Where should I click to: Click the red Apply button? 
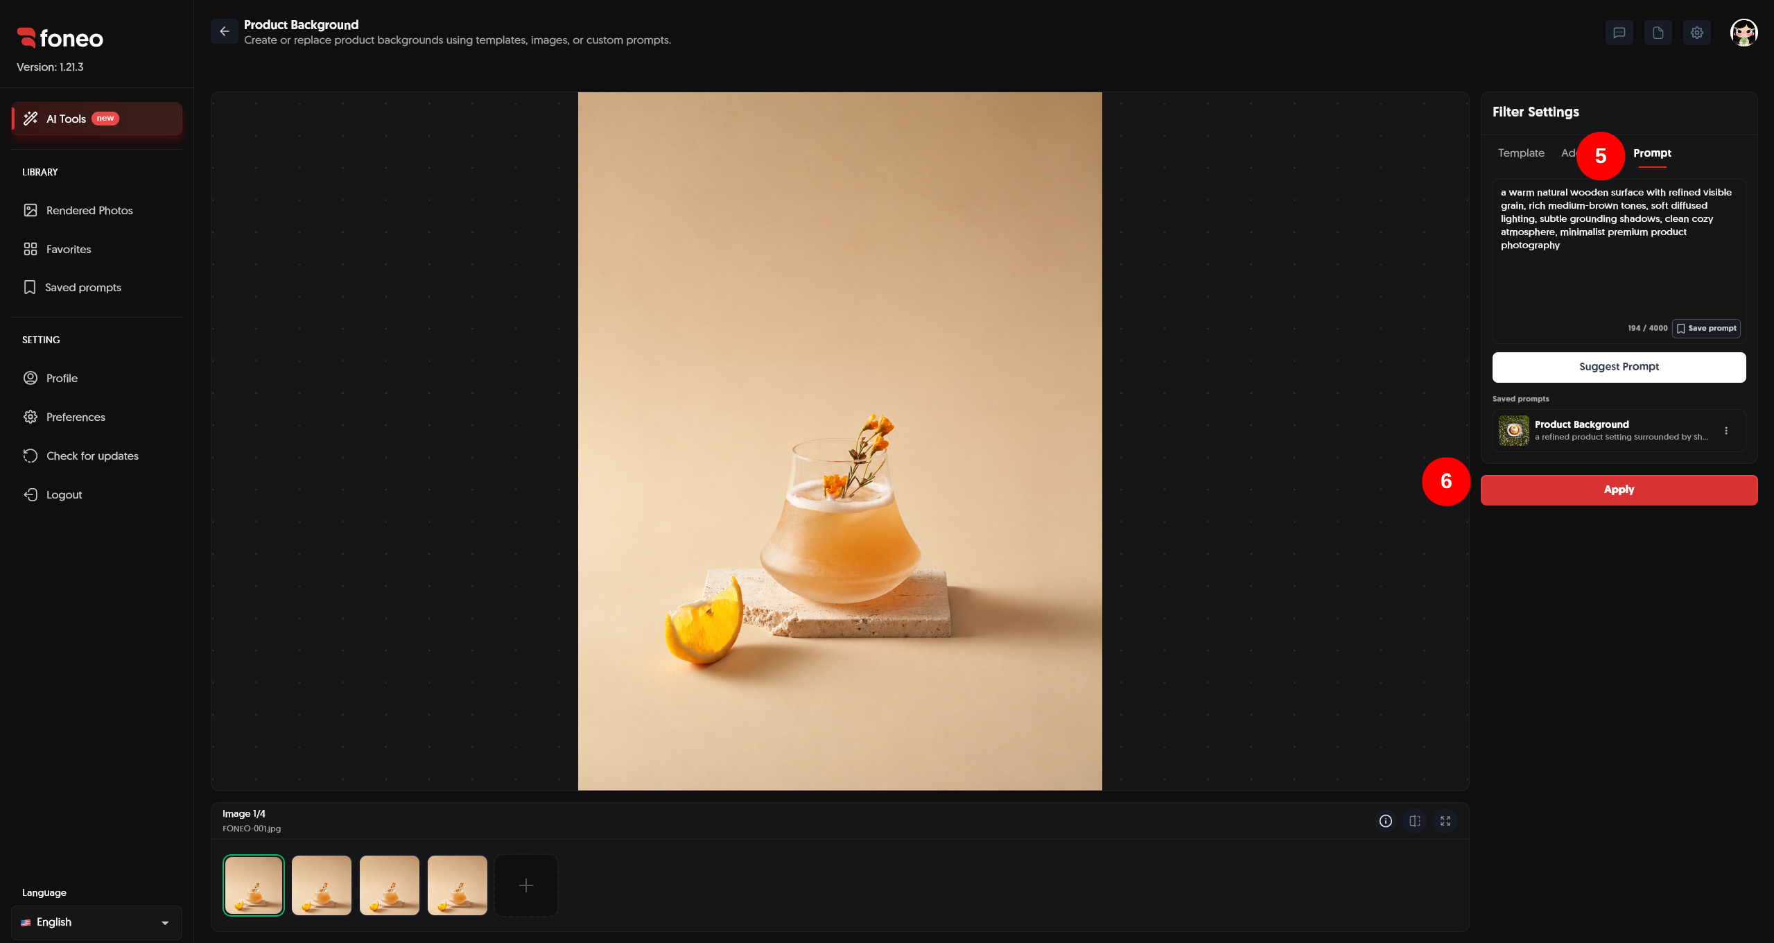pos(1619,490)
